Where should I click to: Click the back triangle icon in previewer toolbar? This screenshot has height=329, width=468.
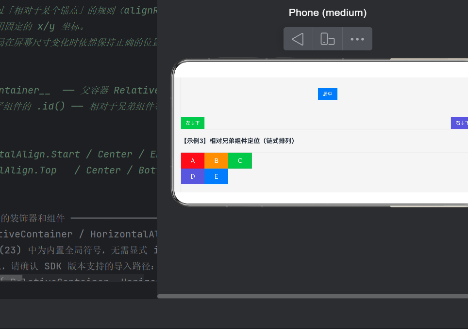(298, 39)
